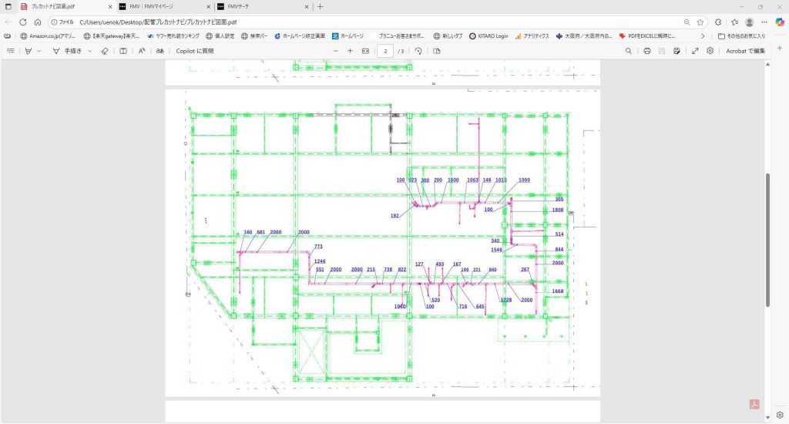
Task: Activate the 手描き draw tool
Action: coord(67,51)
